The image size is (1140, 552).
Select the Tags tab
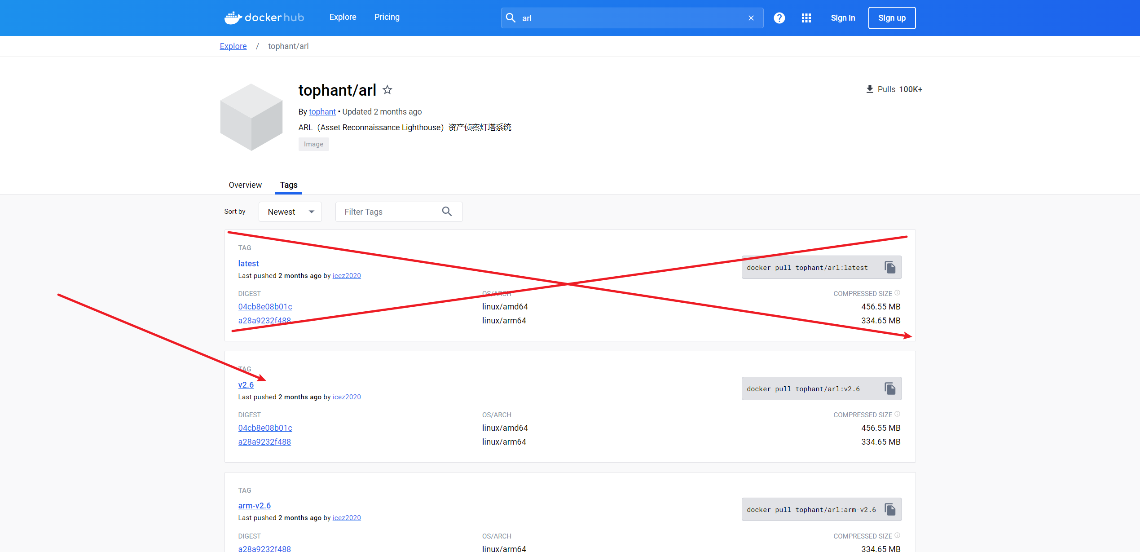(289, 185)
